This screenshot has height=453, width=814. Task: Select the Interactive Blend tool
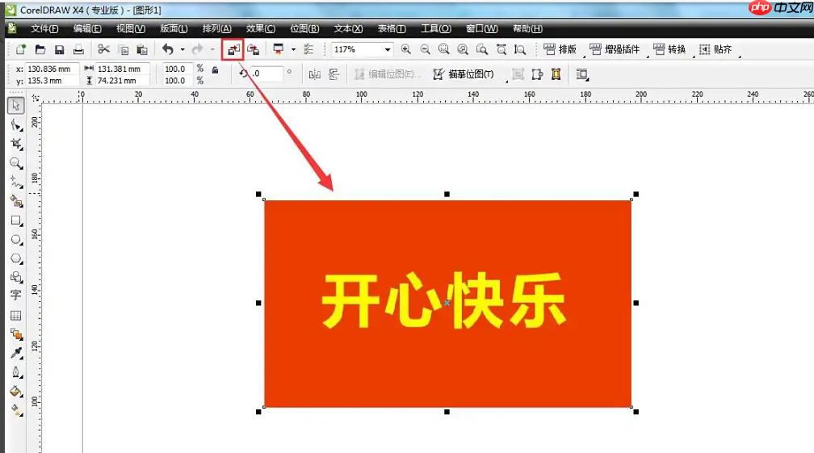coord(16,334)
